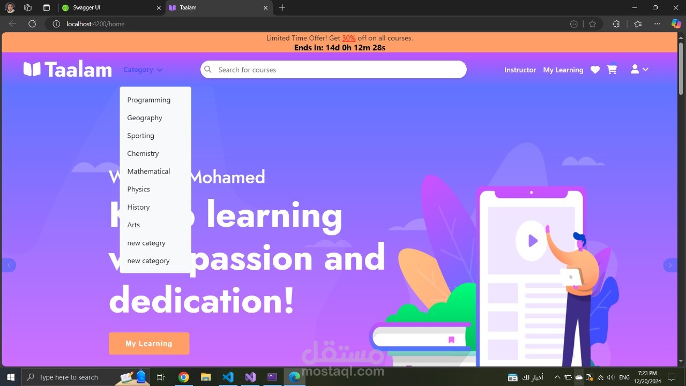Refresh the page
686x386 pixels.
(32, 24)
